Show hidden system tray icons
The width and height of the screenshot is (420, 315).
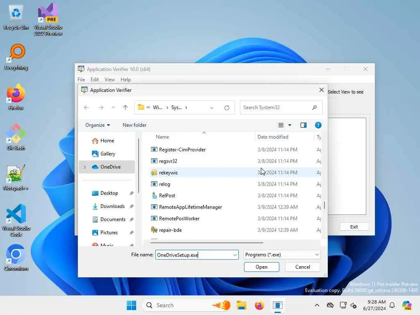pos(317,305)
